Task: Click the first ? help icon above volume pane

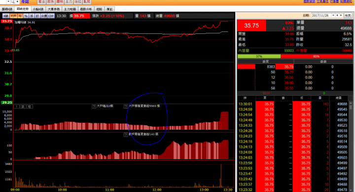Action: tap(17, 107)
